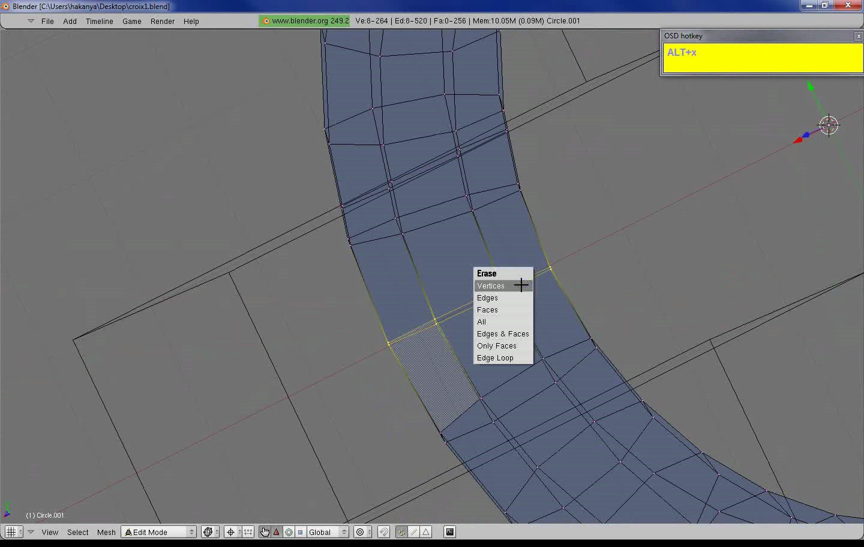The width and height of the screenshot is (864, 547).
Task: Open the Global orientation dropdown
Action: (328, 532)
